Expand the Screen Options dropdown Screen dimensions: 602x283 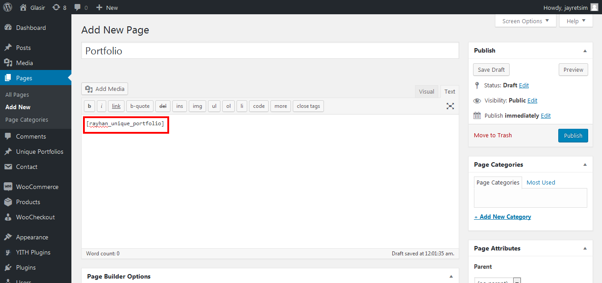(526, 21)
